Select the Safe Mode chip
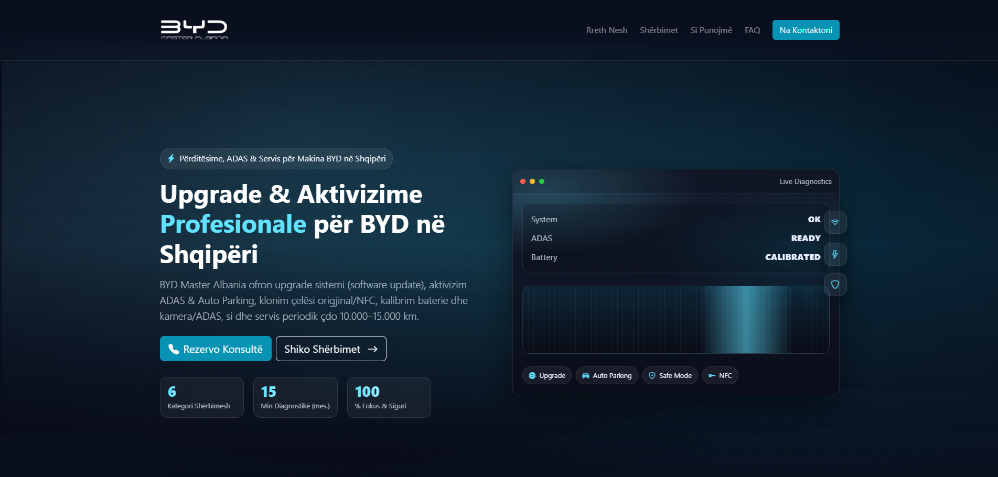998x477 pixels. click(670, 375)
